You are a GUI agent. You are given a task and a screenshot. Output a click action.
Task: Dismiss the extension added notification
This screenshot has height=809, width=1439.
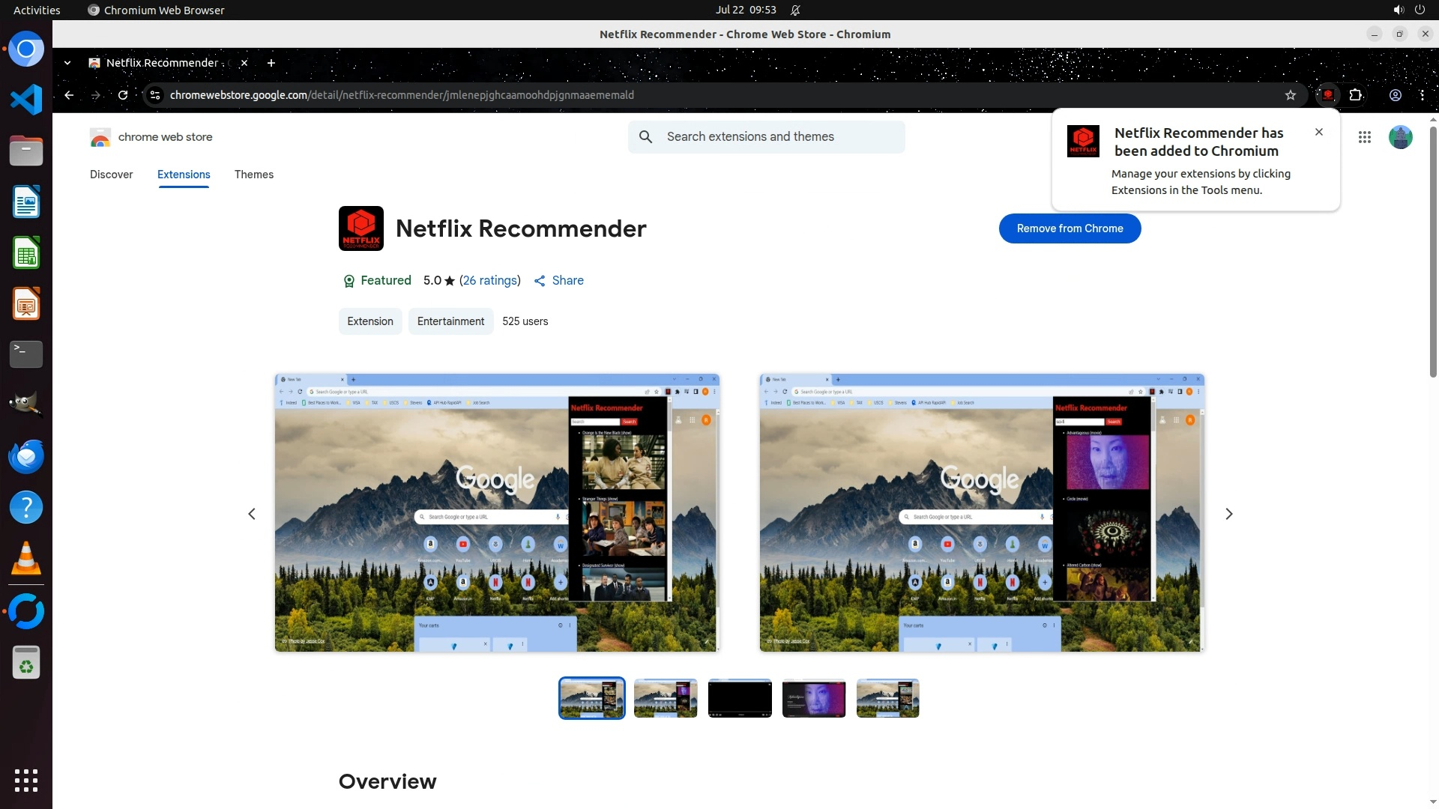click(x=1318, y=132)
